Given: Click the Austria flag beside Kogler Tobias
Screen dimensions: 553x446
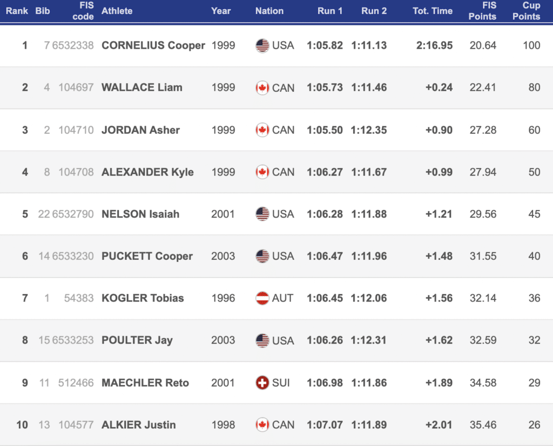Looking at the screenshot, I should pos(262,298).
